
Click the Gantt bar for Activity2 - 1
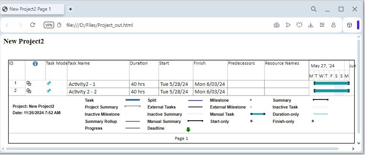331,83
